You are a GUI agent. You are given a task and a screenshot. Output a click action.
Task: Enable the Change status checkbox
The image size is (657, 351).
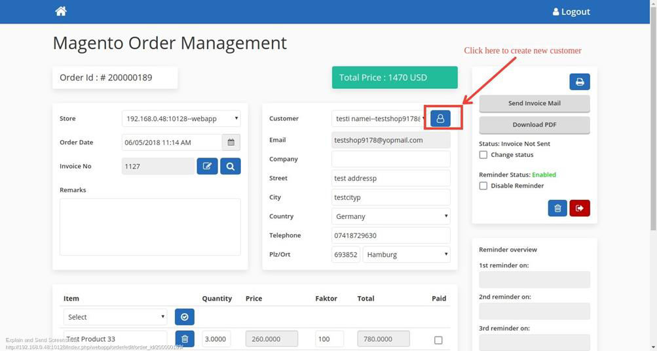(x=483, y=155)
